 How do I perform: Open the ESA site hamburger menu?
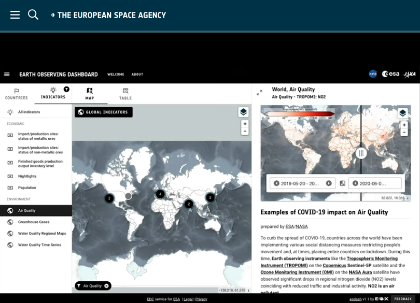click(15, 15)
